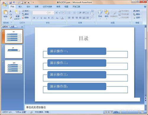Click the Find binoculars button
The image size is (148, 115).
(x=136, y=11)
